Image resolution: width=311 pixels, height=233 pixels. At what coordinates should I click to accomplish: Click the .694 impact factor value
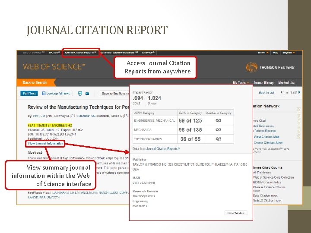[x=138, y=98]
